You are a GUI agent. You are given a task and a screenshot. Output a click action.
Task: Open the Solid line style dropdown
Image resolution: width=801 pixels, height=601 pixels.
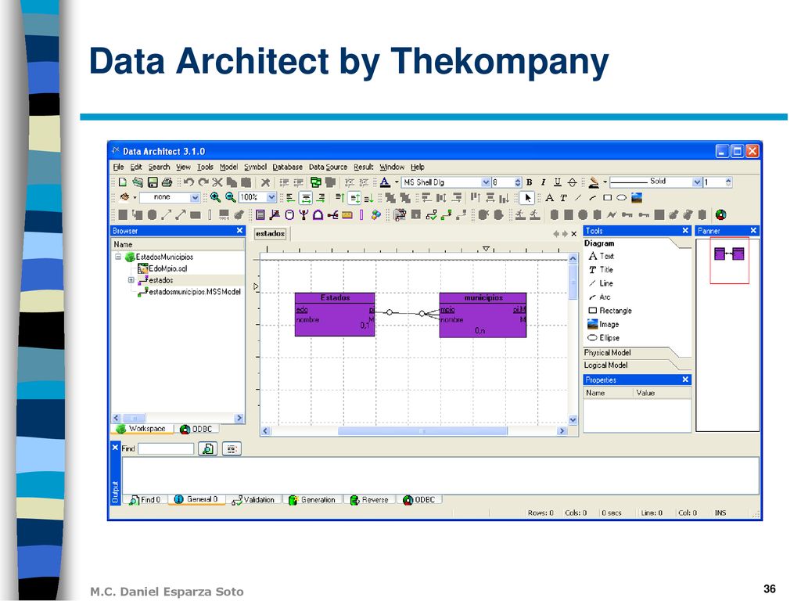coord(697,182)
